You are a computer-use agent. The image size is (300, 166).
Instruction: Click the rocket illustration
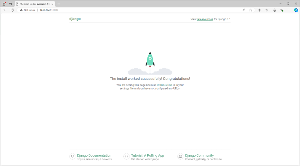(150, 63)
